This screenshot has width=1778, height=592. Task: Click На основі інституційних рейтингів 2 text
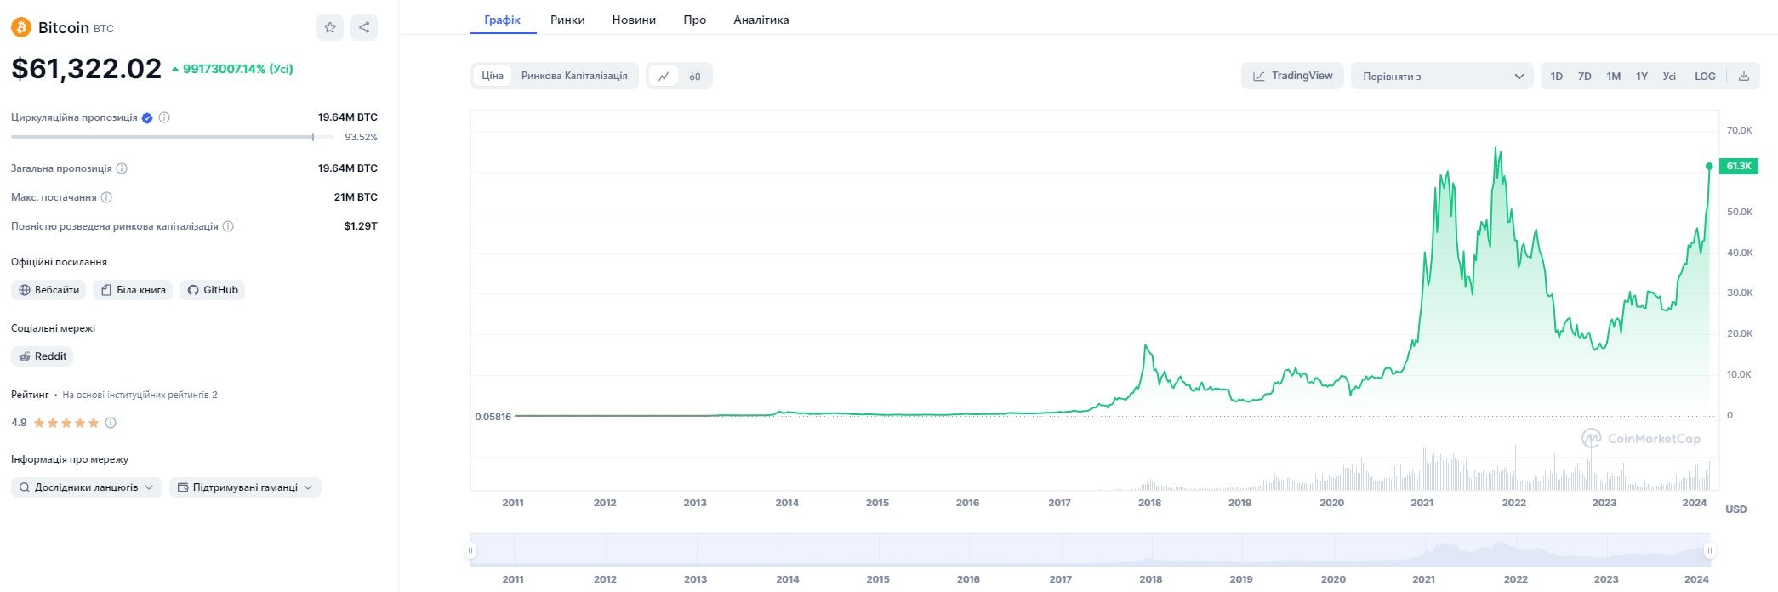tap(140, 395)
